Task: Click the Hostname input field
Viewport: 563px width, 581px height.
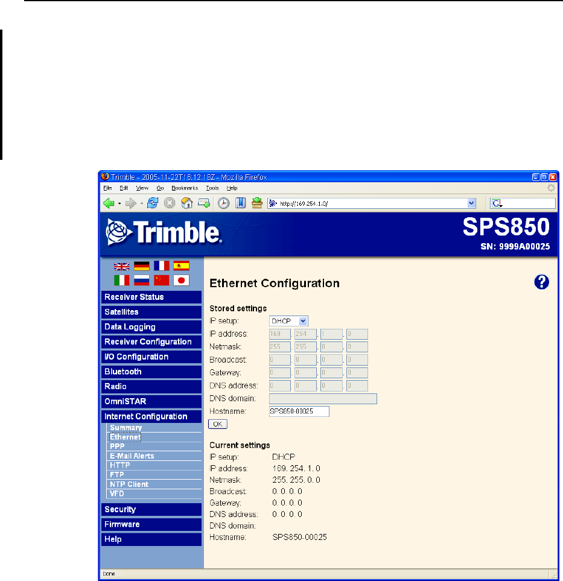Action: coord(299,411)
